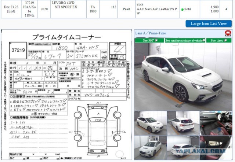Open the See 360° view
Screen dimensions: 235x162
click(149, 40)
